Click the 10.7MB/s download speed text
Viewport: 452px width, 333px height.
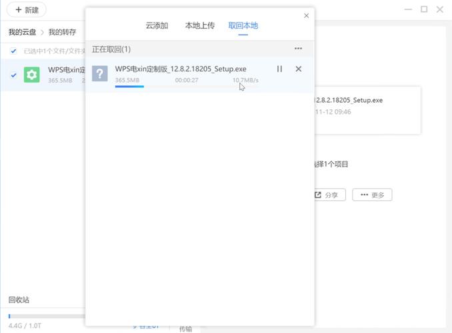[x=245, y=80]
